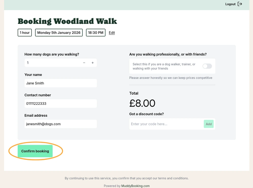Open the booking time editor via Edit link
Image resolution: width=253 pixels, height=188 pixels.
click(112, 32)
